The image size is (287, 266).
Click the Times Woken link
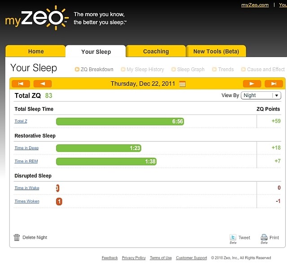point(27,201)
